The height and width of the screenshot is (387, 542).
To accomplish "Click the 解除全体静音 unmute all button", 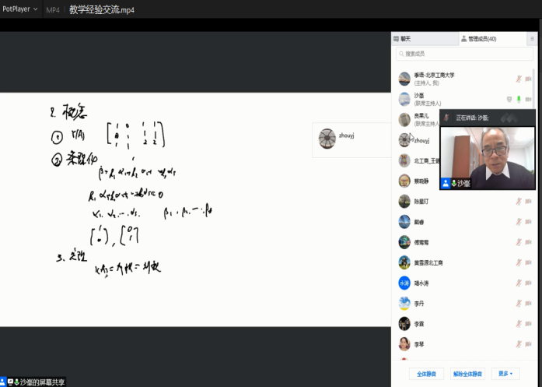I will click(x=468, y=374).
